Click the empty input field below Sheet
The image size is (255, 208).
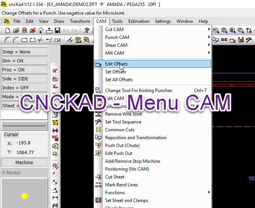coord(24,115)
